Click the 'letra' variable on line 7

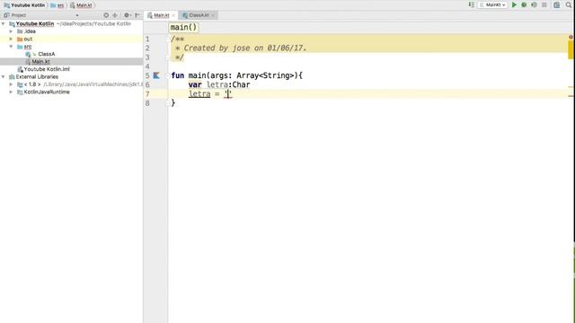(x=199, y=94)
